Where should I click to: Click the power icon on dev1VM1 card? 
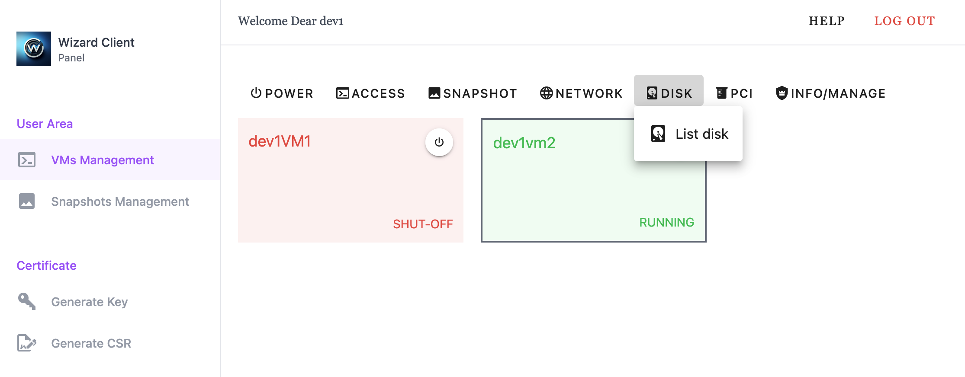[x=439, y=142]
